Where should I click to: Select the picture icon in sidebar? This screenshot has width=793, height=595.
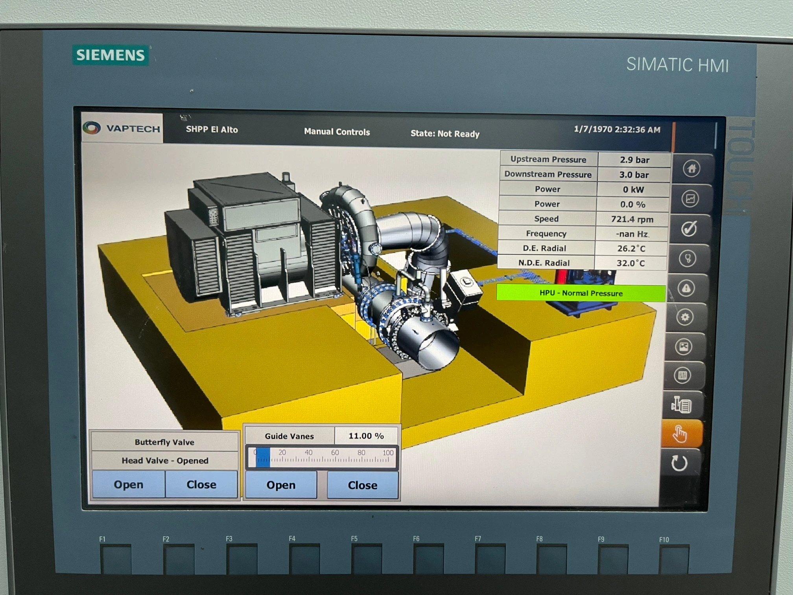pyautogui.click(x=684, y=347)
